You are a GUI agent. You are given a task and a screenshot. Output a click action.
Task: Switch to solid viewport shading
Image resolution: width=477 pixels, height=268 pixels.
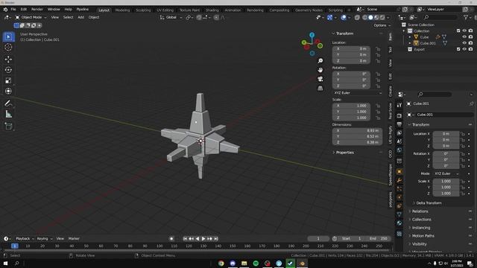pyautogui.click(x=370, y=18)
